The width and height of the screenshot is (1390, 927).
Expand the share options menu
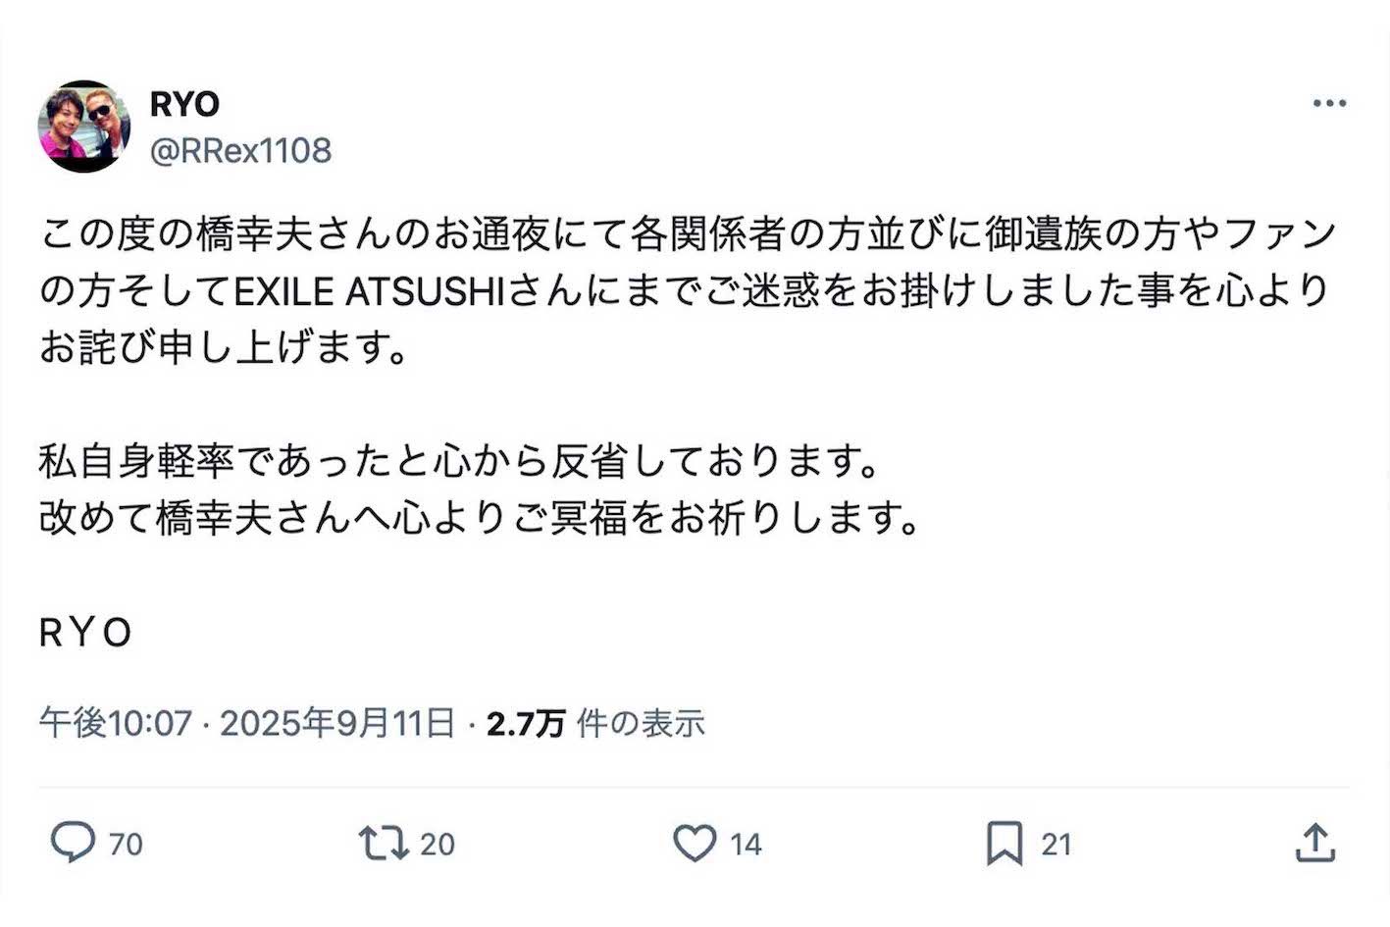1314,842
